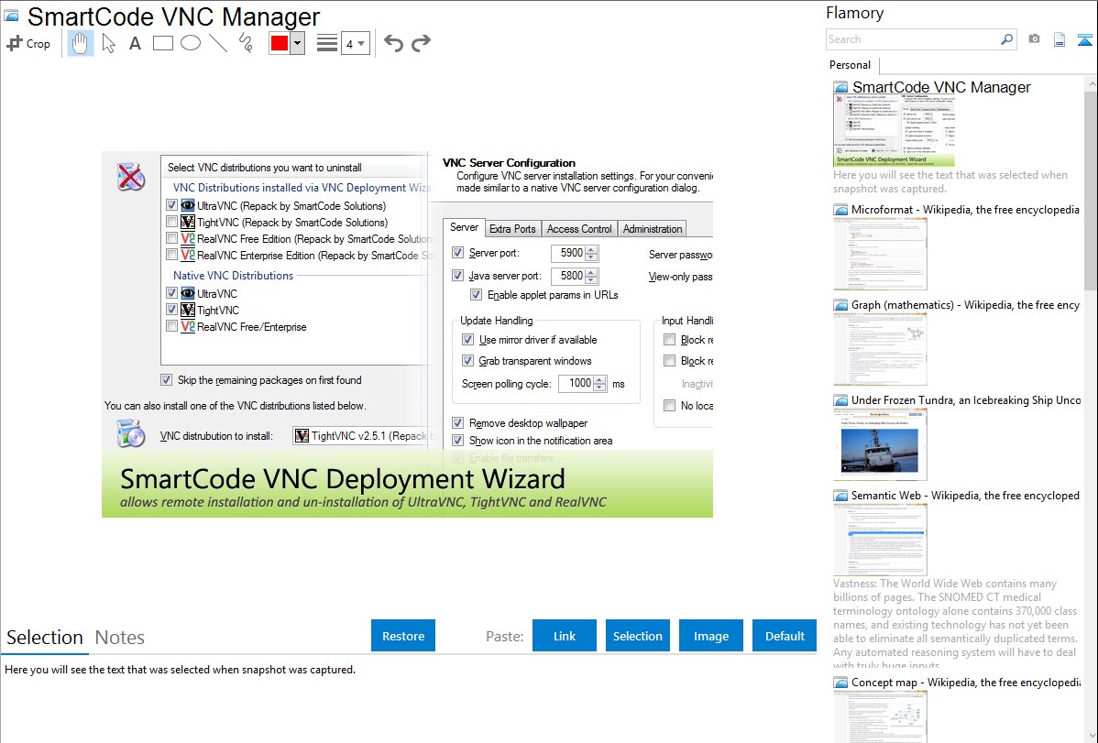Click the Server port 5900 spinner
The image size is (1098, 743).
coord(591,253)
